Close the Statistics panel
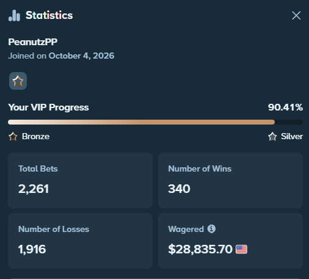 [x=296, y=15]
